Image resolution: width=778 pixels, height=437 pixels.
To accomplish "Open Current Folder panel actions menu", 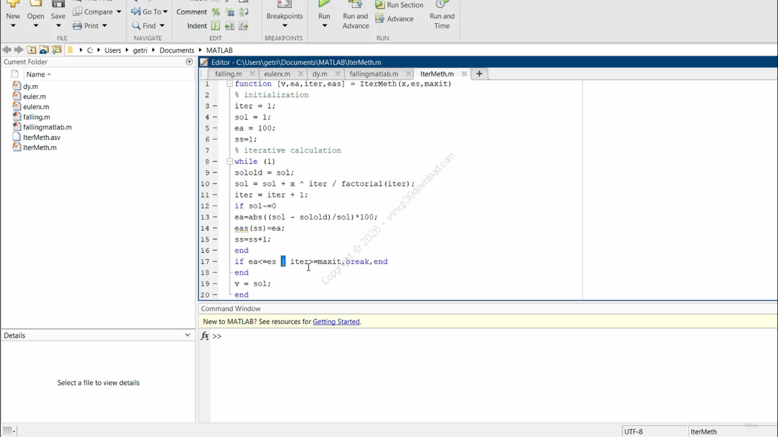I will (x=189, y=62).
